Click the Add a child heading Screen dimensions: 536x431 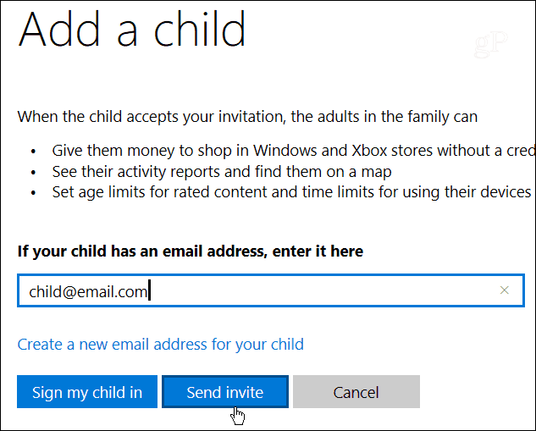pyautogui.click(x=131, y=30)
